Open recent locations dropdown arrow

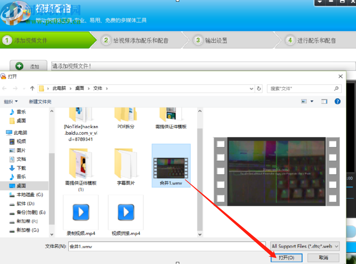click(24, 89)
